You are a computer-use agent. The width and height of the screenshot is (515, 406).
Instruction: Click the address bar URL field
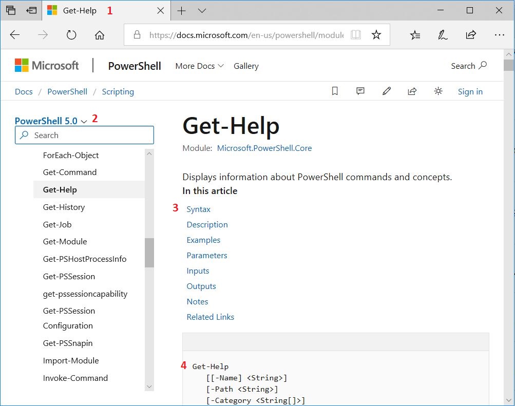click(x=246, y=35)
